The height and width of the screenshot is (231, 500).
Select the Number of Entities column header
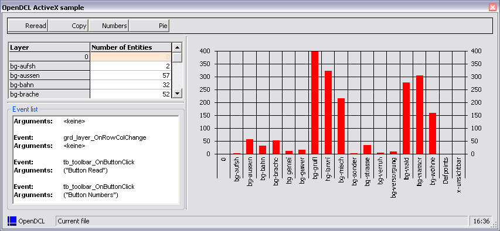(x=131, y=47)
